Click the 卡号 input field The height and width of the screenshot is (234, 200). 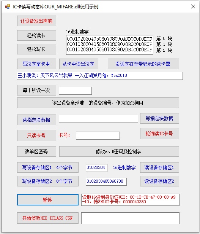(98, 136)
